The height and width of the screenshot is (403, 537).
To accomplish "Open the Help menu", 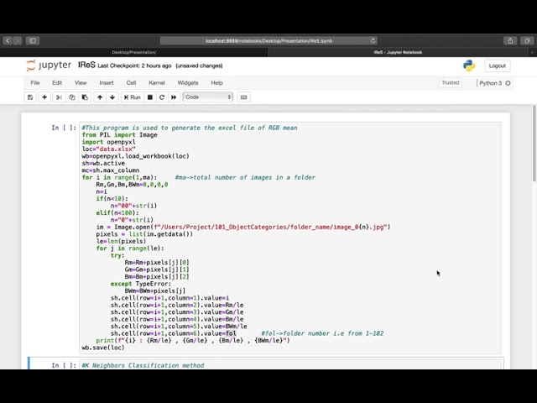I will [216, 83].
